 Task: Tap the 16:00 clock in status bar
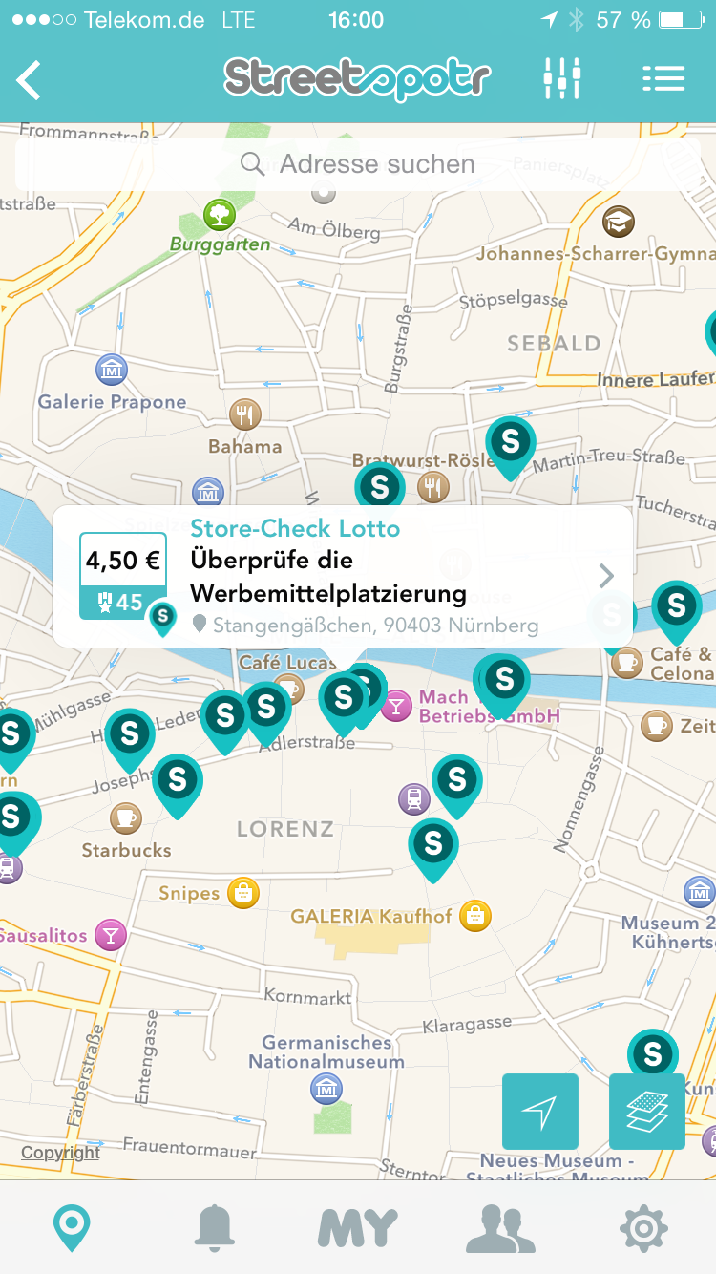pos(356,20)
